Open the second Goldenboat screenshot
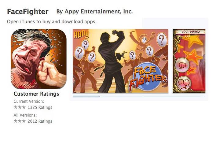This screenshot has width=220, height=141. tap(189, 61)
